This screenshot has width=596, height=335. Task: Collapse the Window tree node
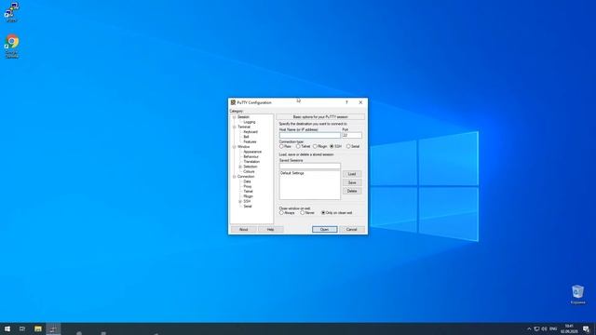(x=234, y=147)
